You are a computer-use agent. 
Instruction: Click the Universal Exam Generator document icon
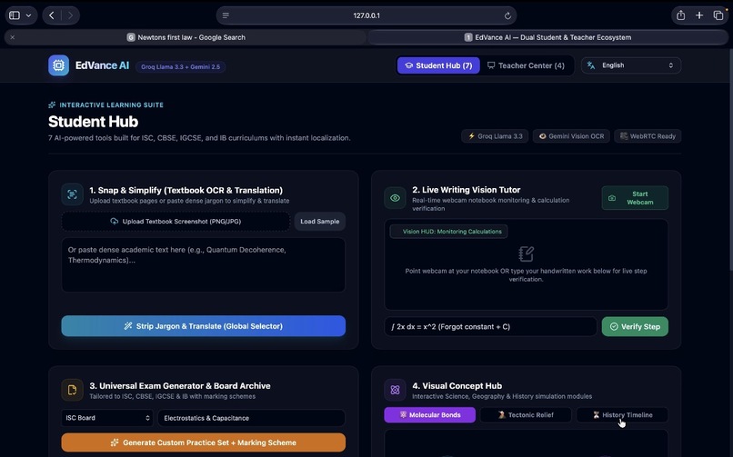[72, 390]
